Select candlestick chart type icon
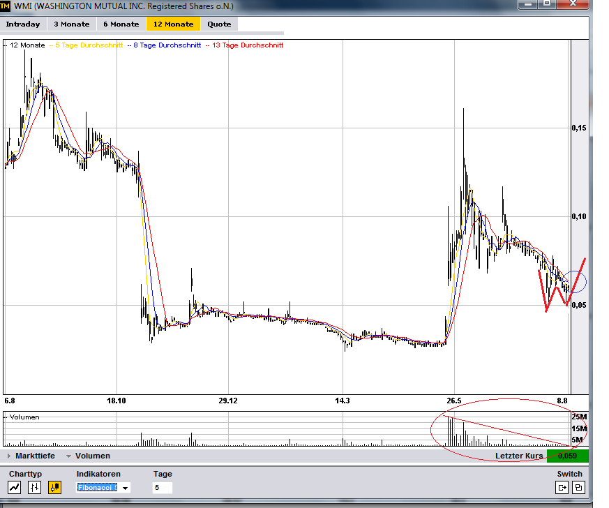This screenshot has height=508, width=609. [x=55, y=488]
